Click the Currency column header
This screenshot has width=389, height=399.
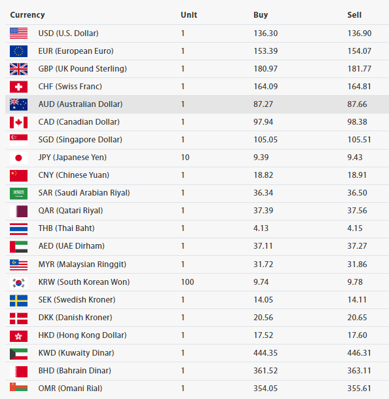click(x=28, y=14)
